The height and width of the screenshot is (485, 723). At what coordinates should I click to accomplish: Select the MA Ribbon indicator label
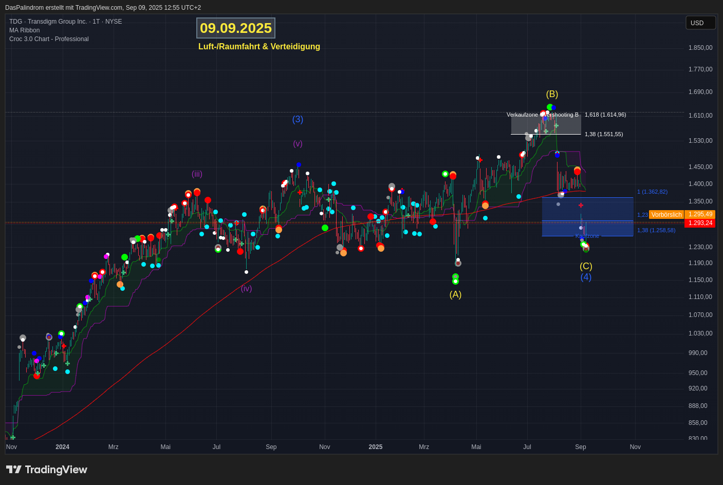(x=24, y=30)
